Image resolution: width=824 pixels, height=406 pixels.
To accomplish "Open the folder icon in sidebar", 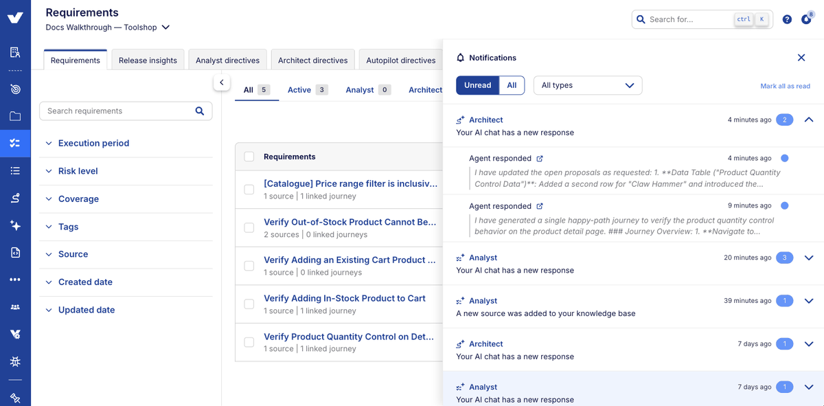I will tap(15, 116).
